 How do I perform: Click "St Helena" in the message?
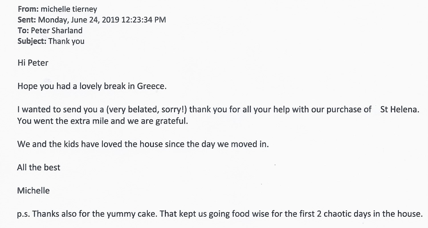[400, 109]
